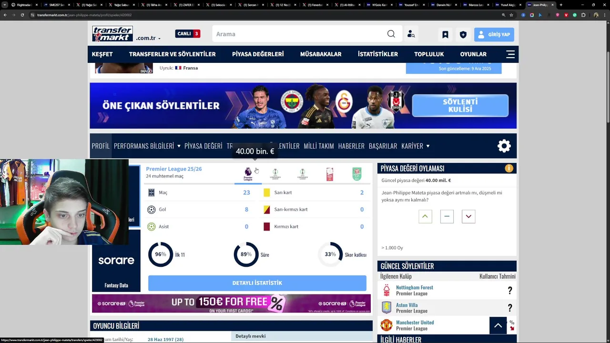Open the settings gear icon
The height and width of the screenshot is (343, 610).
pyautogui.click(x=504, y=146)
